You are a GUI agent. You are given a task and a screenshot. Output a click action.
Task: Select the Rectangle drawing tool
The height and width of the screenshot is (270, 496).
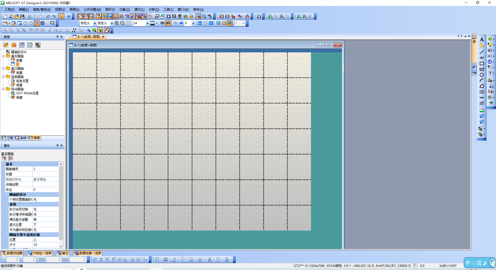(482, 64)
